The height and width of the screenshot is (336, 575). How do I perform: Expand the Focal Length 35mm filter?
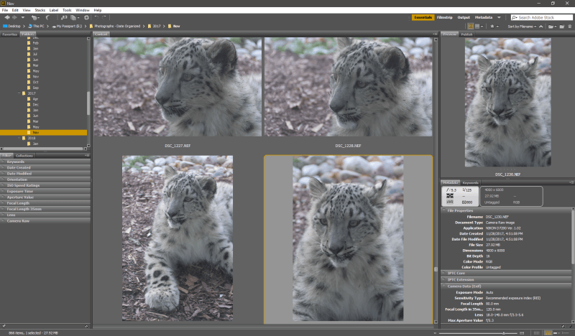tap(45, 209)
